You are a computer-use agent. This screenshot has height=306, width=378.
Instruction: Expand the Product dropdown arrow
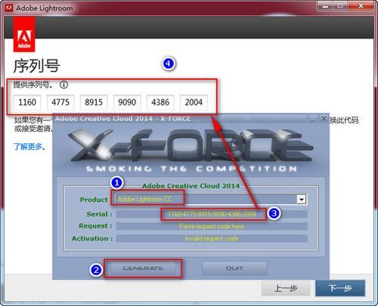point(302,200)
